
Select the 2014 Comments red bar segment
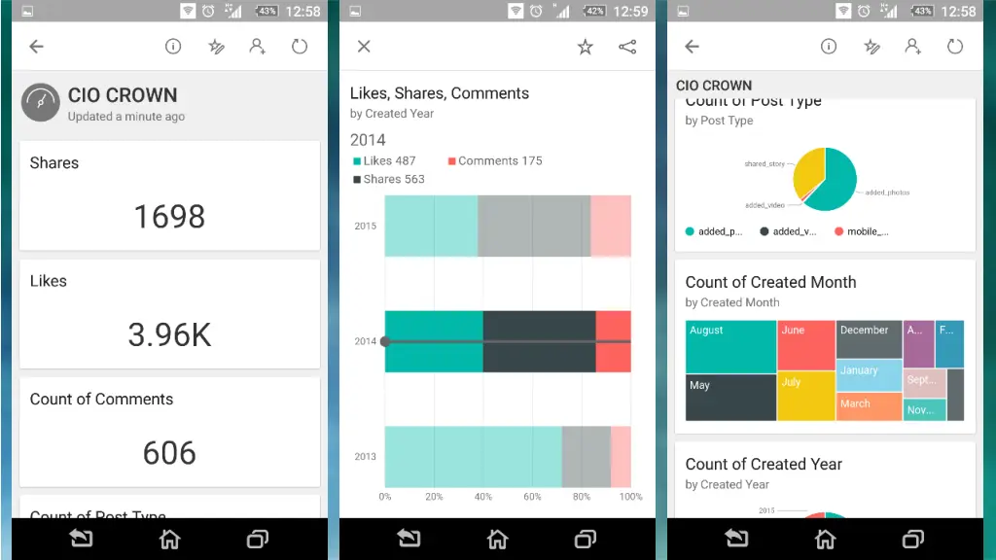click(613, 341)
